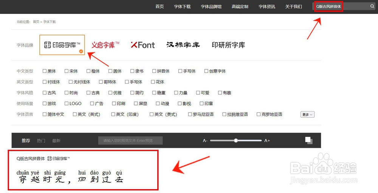
Task: Check the 楷体 checkbox
Action: click(x=88, y=71)
